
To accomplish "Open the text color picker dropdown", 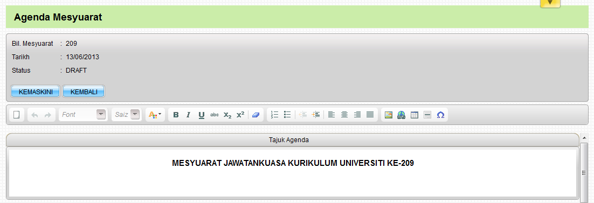I will 155,115.
